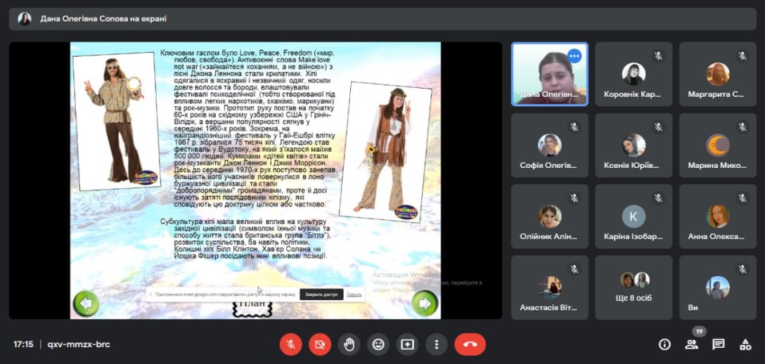
Task: Raise your hand with the hand icon
Action: (349, 344)
